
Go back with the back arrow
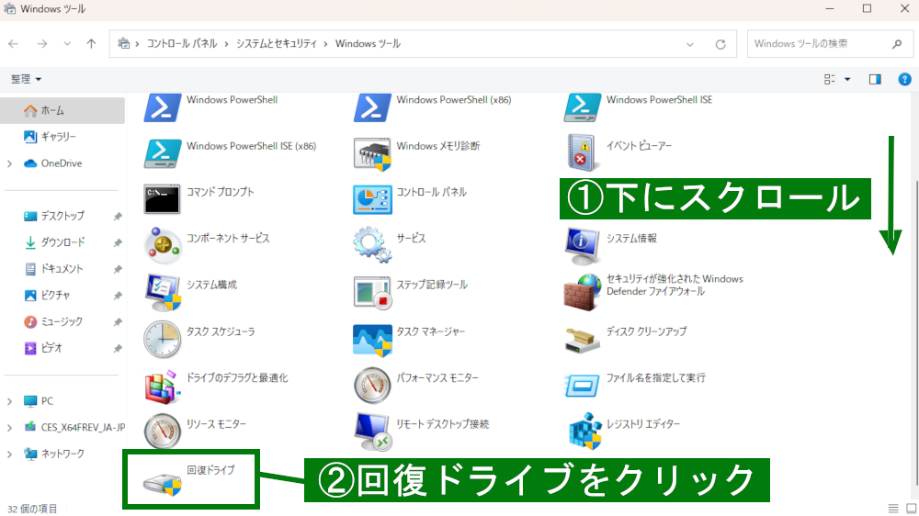pos(14,44)
